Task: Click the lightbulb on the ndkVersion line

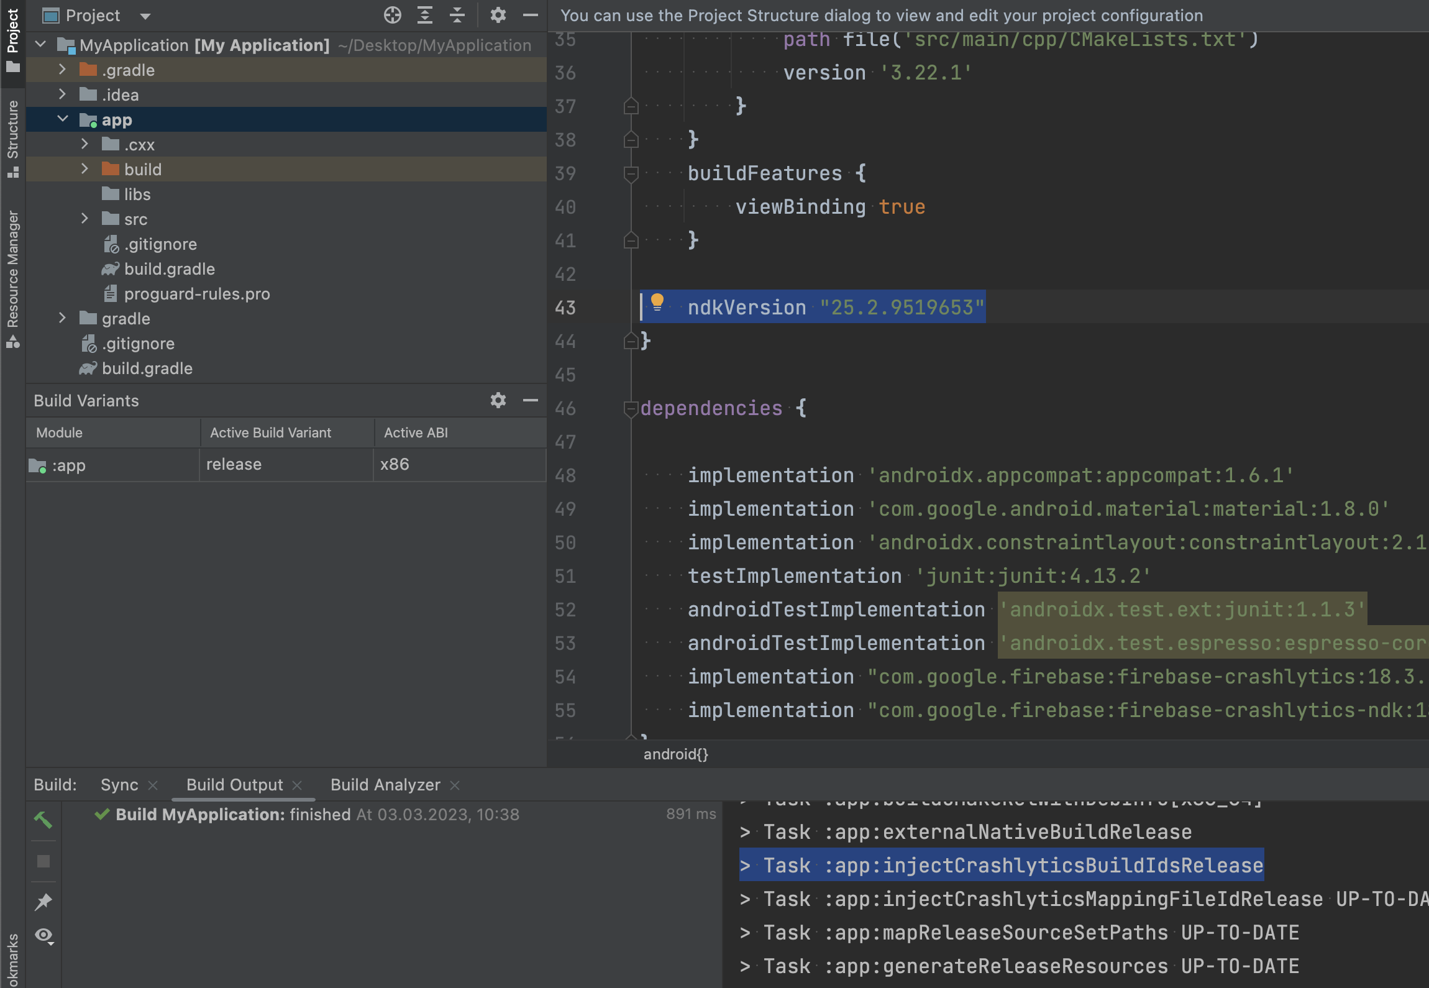Action: [x=657, y=306]
